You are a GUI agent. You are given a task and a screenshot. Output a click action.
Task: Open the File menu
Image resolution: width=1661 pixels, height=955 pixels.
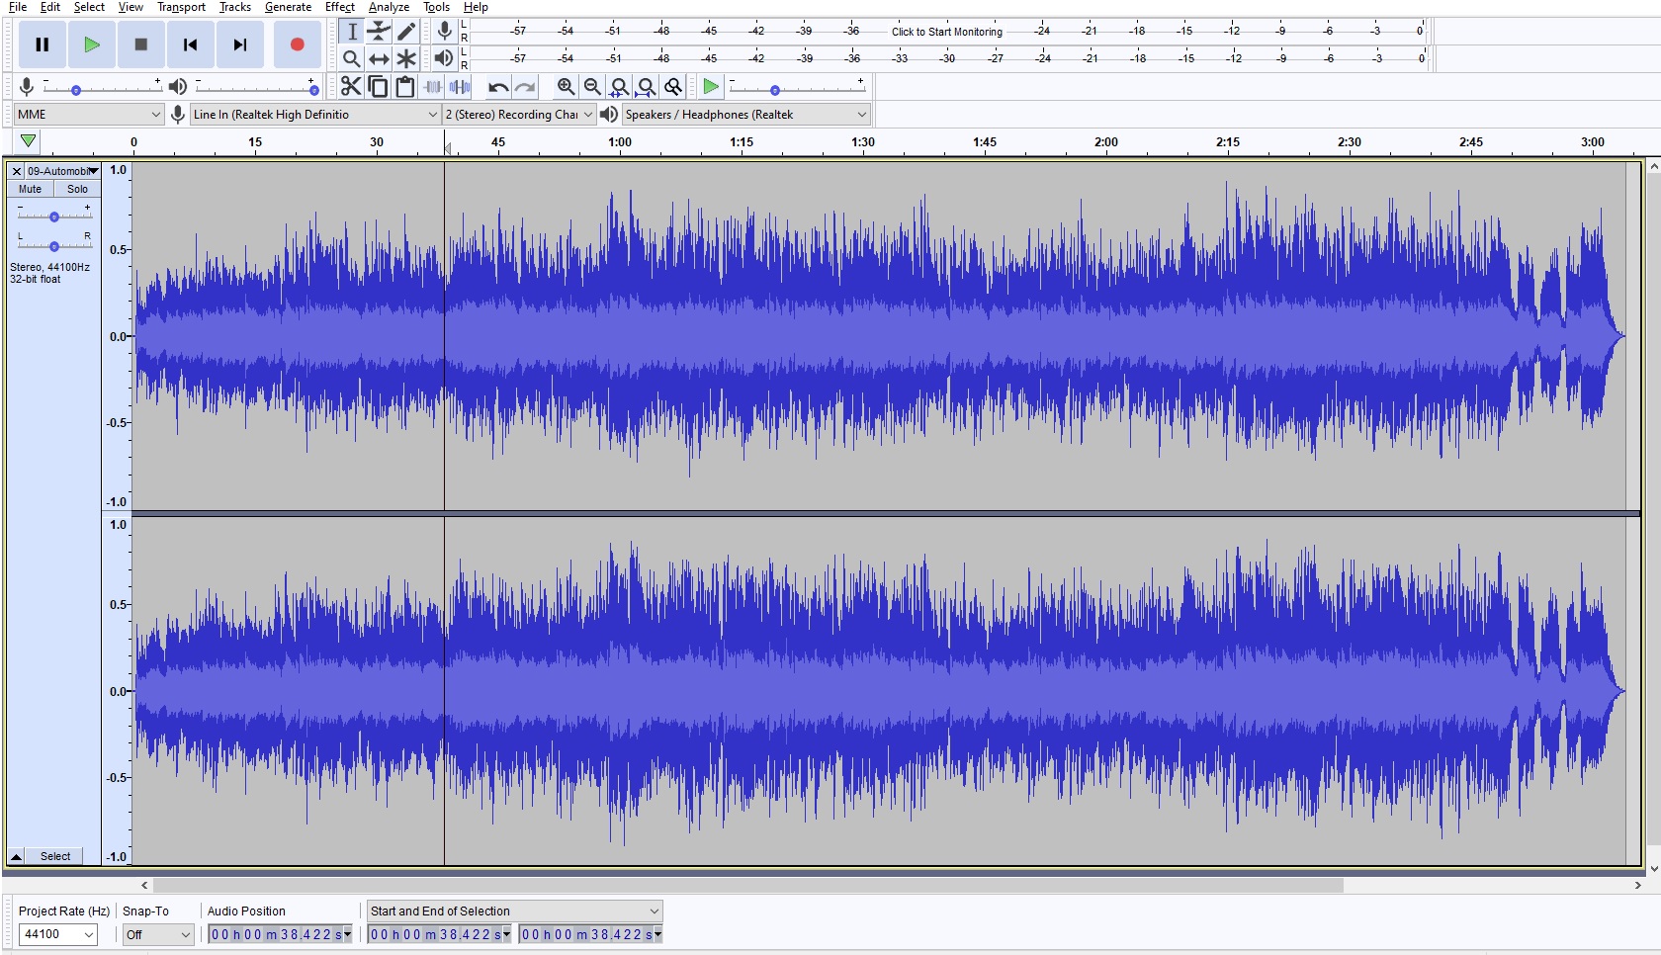(x=18, y=7)
